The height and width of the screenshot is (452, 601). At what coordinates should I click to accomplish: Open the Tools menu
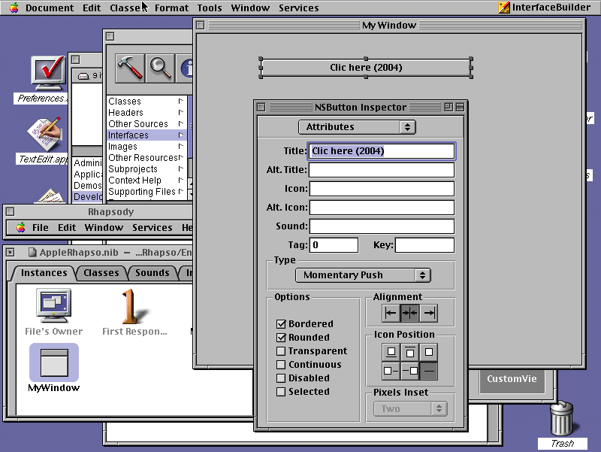click(210, 8)
